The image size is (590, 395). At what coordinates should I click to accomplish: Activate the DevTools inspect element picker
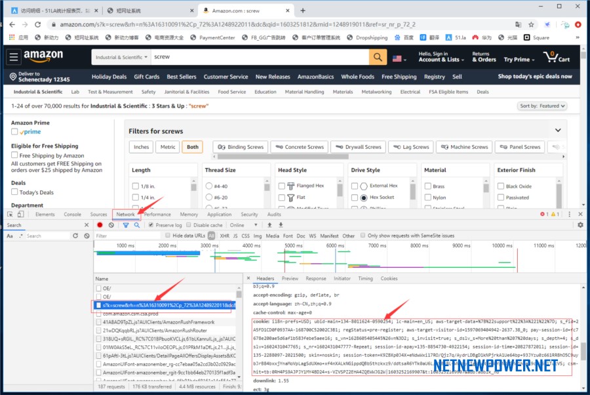point(10,215)
